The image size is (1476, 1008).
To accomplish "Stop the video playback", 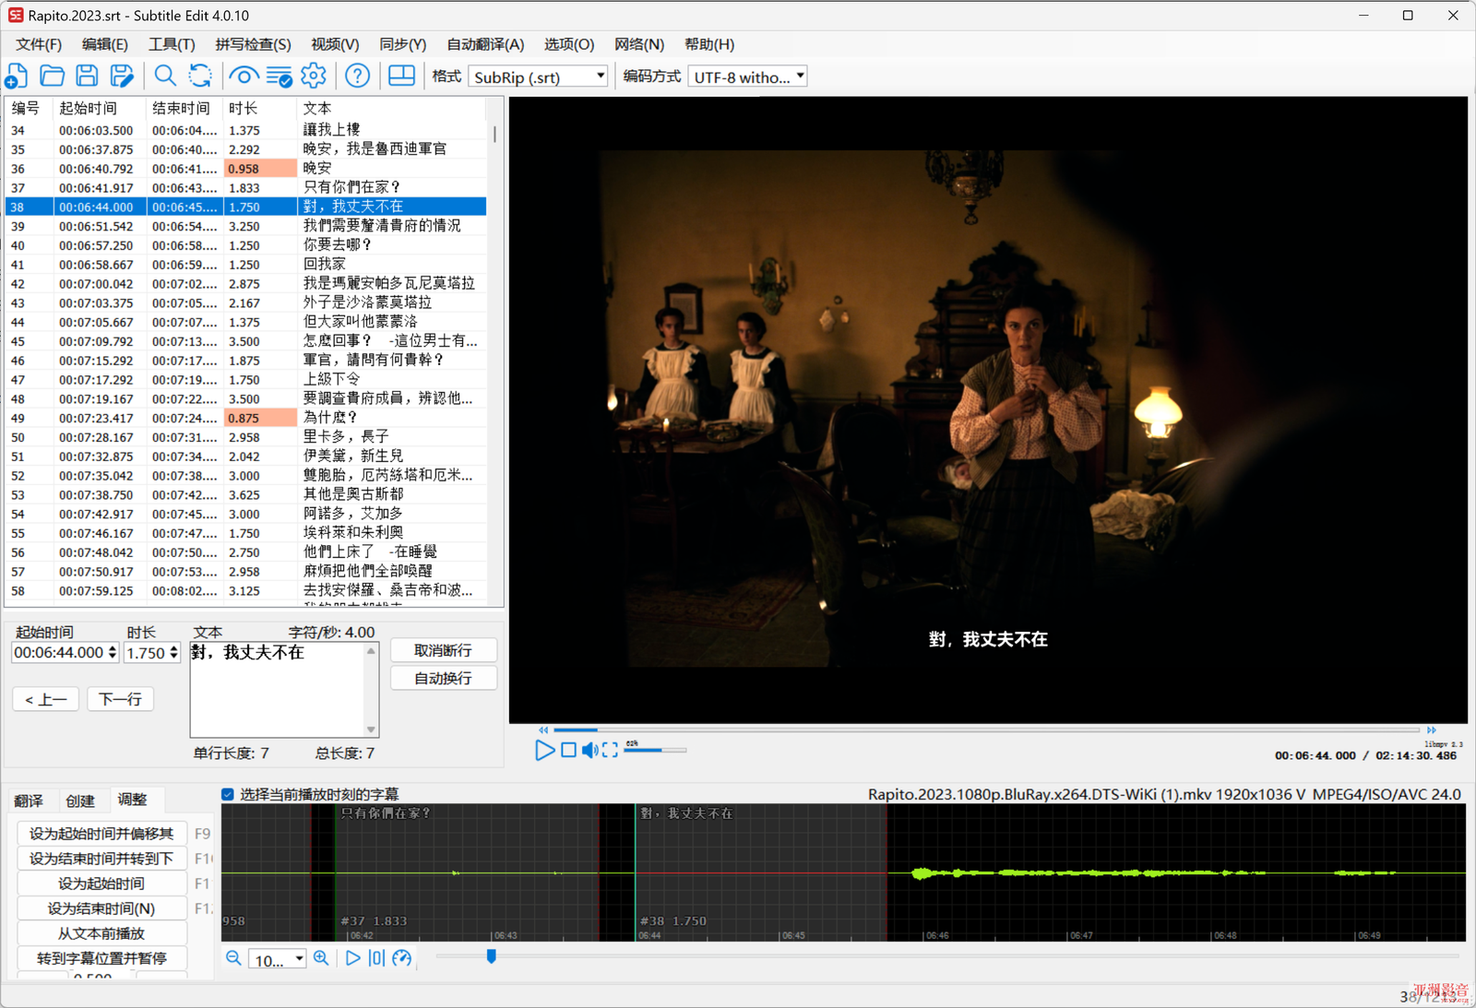I will 568,751.
